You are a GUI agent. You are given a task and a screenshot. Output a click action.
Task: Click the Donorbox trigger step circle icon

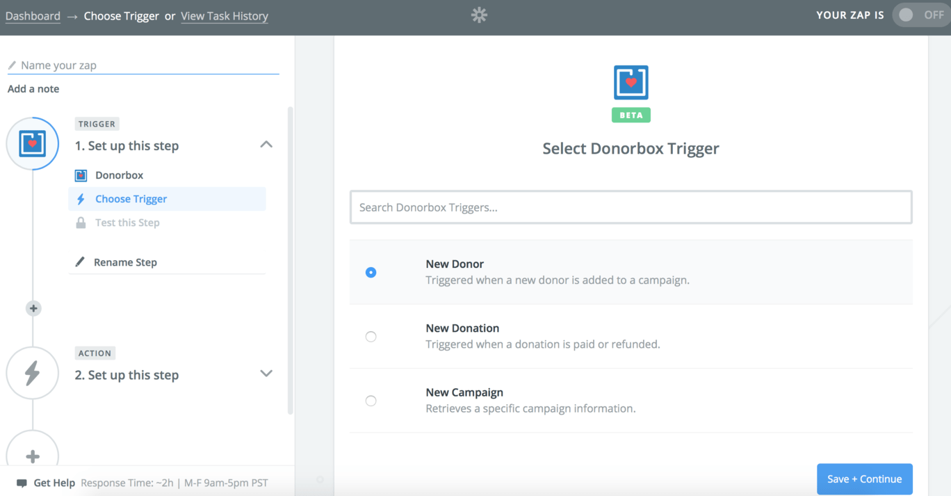(x=33, y=143)
